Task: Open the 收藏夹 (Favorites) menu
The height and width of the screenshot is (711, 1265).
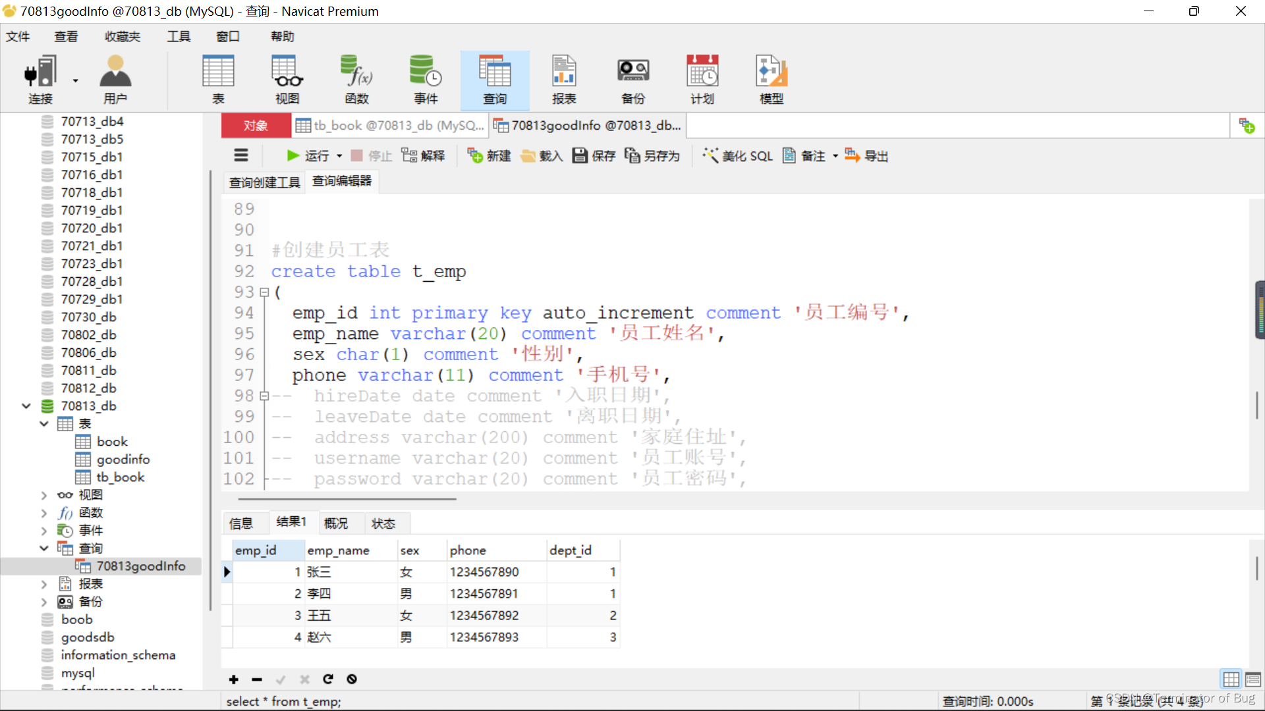Action: coord(123,36)
